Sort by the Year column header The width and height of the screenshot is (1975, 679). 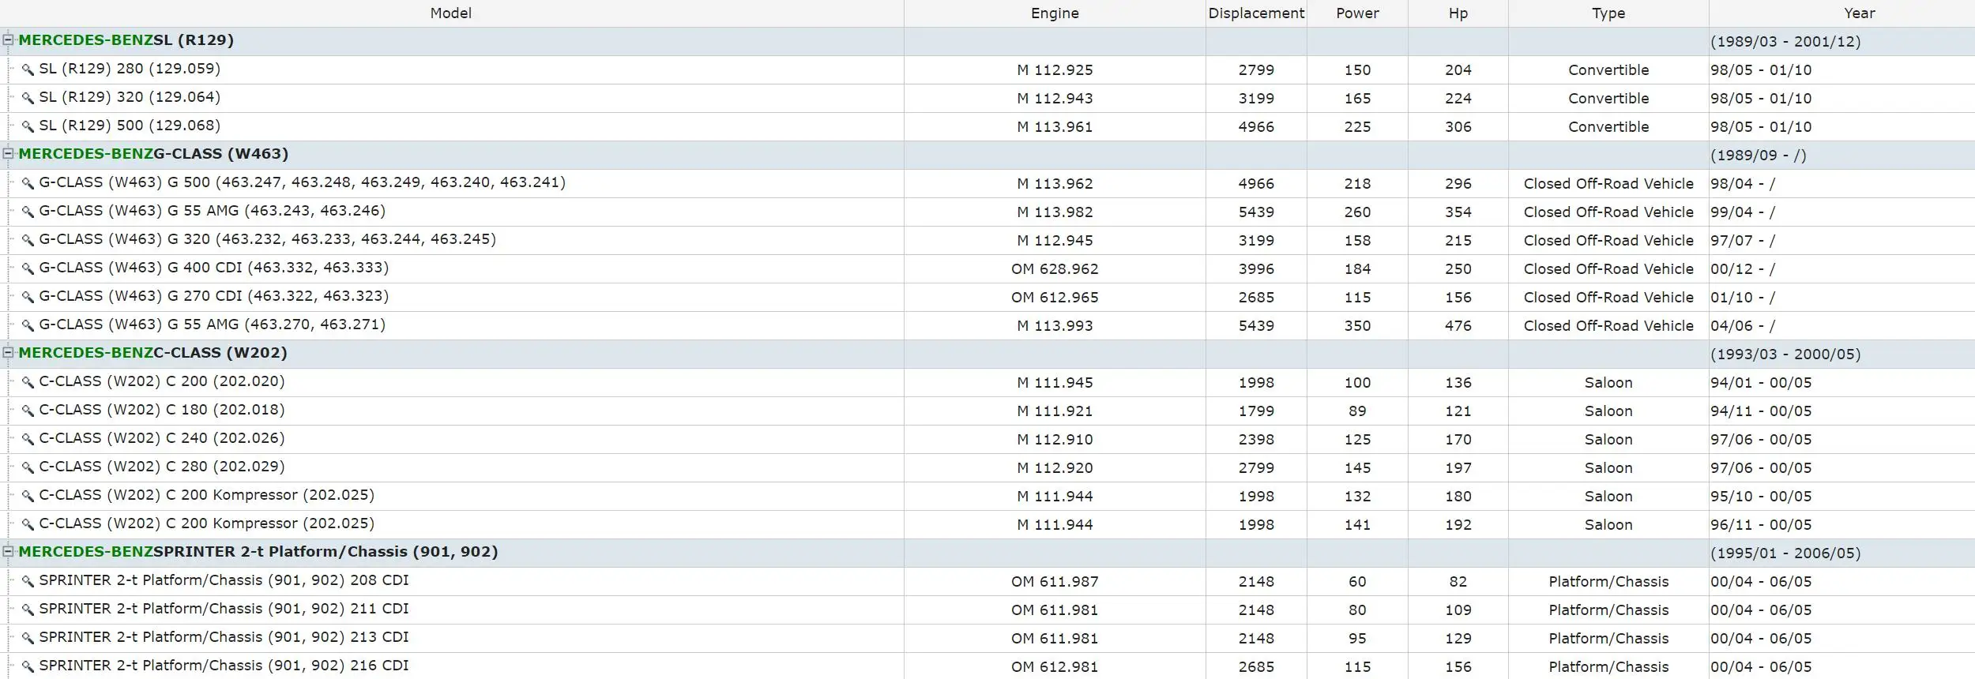coord(1842,13)
